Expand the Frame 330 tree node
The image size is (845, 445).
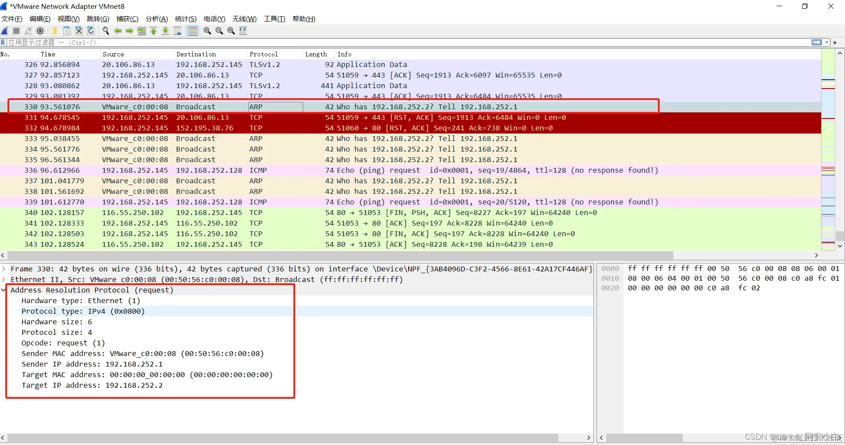click(4, 269)
